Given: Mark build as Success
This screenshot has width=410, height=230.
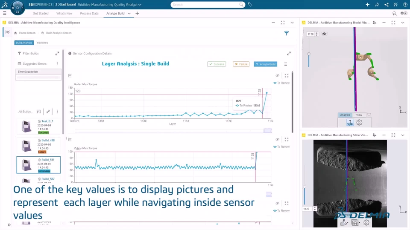Looking at the screenshot, I should (x=217, y=64).
